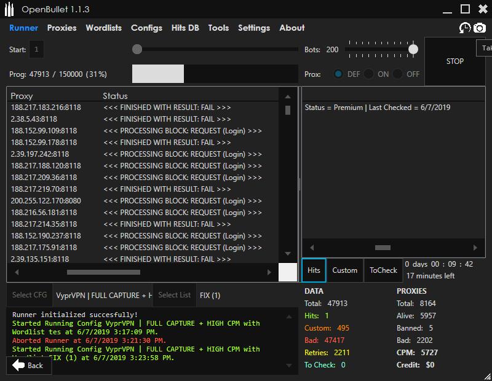Screen dimensions: 492x381
Task: Click log panel scroll down arrow
Action: pos(289,365)
